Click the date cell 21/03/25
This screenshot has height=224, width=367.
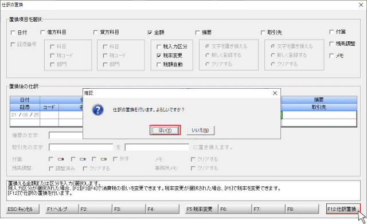(x=25, y=115)
